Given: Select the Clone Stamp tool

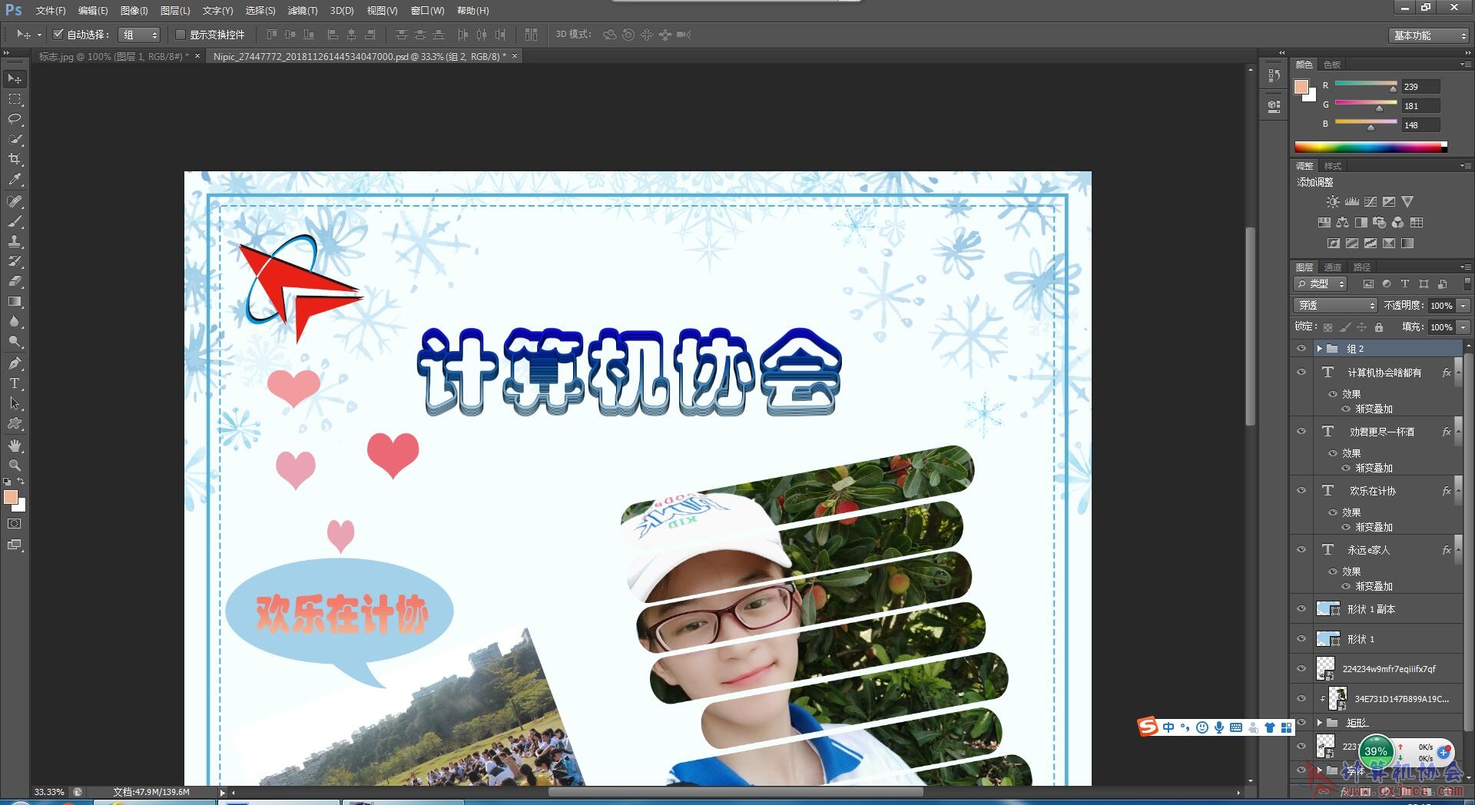Looking at the screenshot, I should pyautogui.click(x=15, y=241).
